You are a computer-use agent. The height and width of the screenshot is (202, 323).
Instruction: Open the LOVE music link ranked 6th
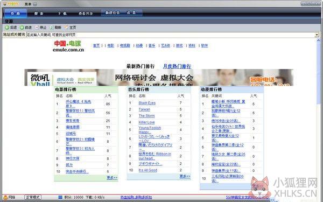click(154, 138)
